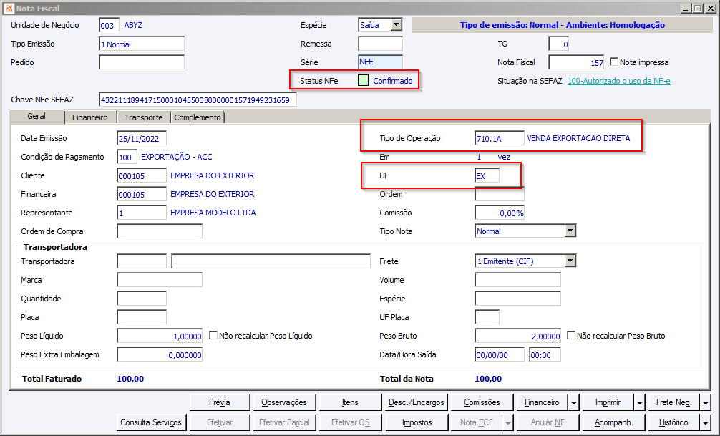
Task: Click the Itens button
Action: click(x=350, y=402)
